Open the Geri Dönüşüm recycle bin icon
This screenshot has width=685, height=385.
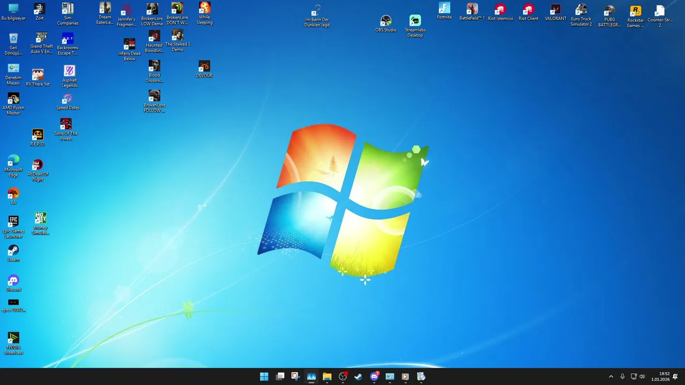pos(13,44)
